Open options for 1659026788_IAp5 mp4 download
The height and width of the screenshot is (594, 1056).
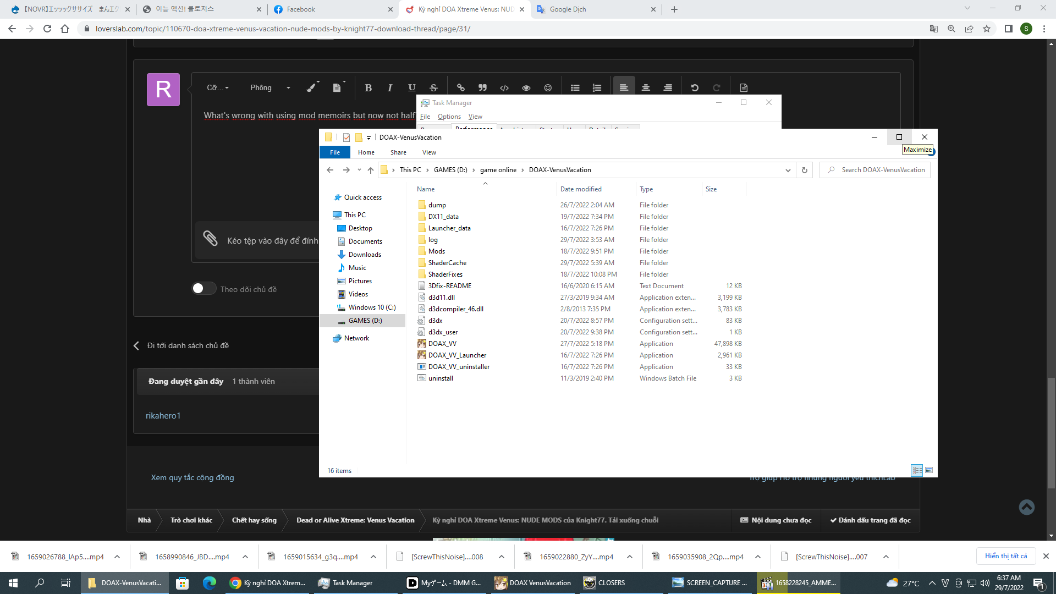[x=117, y=557]
